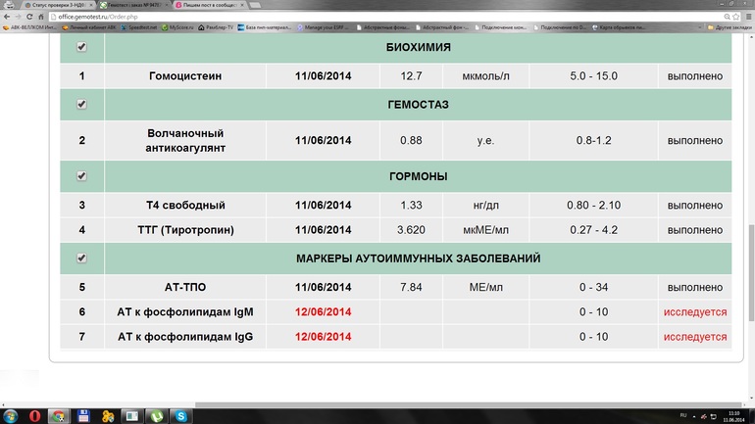
Task: Close the Пишем пост в сообщество tab
Action: point(242,5)
